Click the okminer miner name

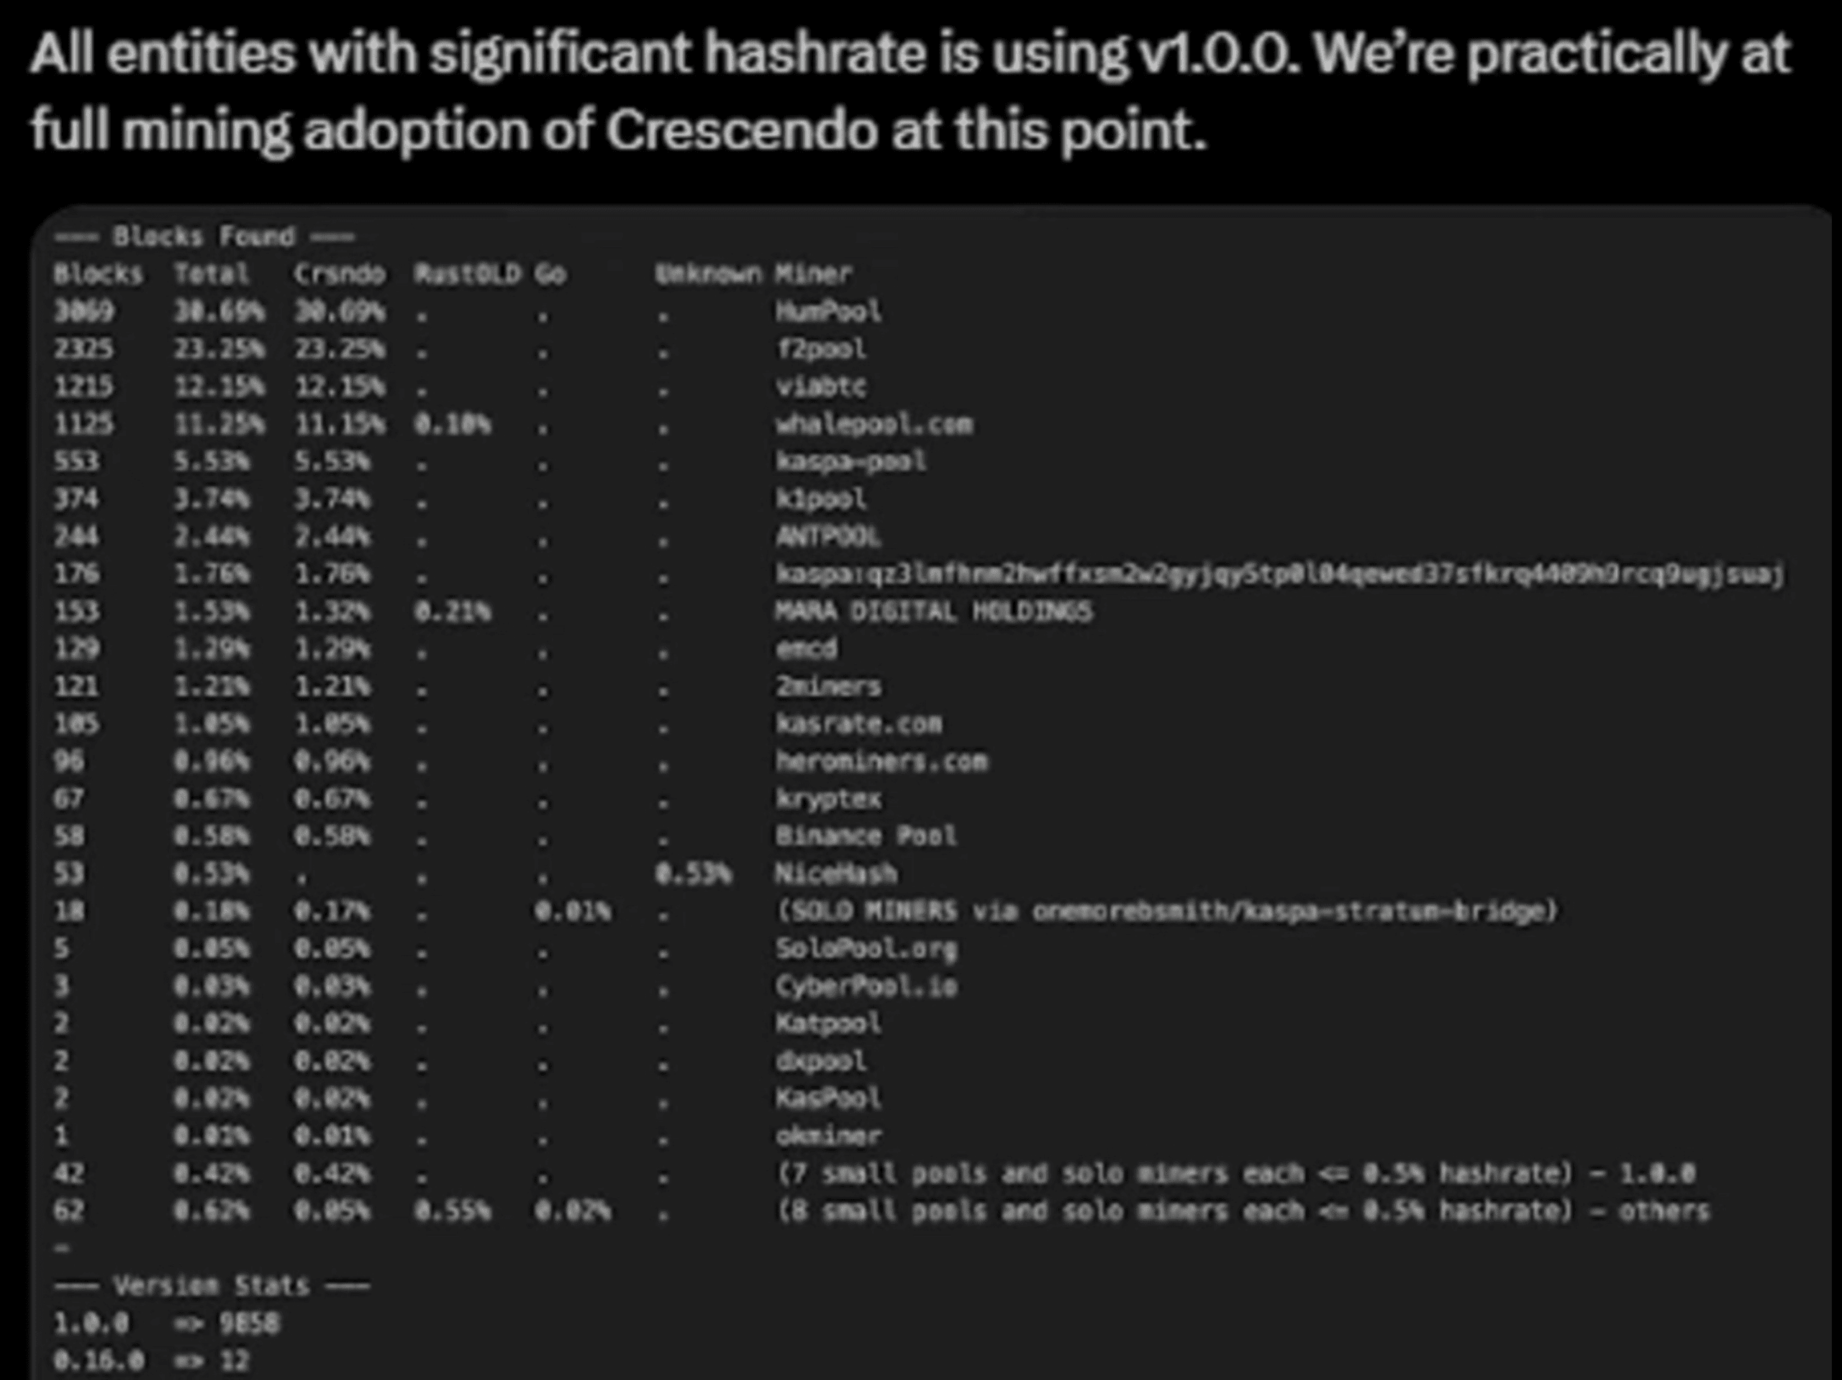pos(827,1135)
